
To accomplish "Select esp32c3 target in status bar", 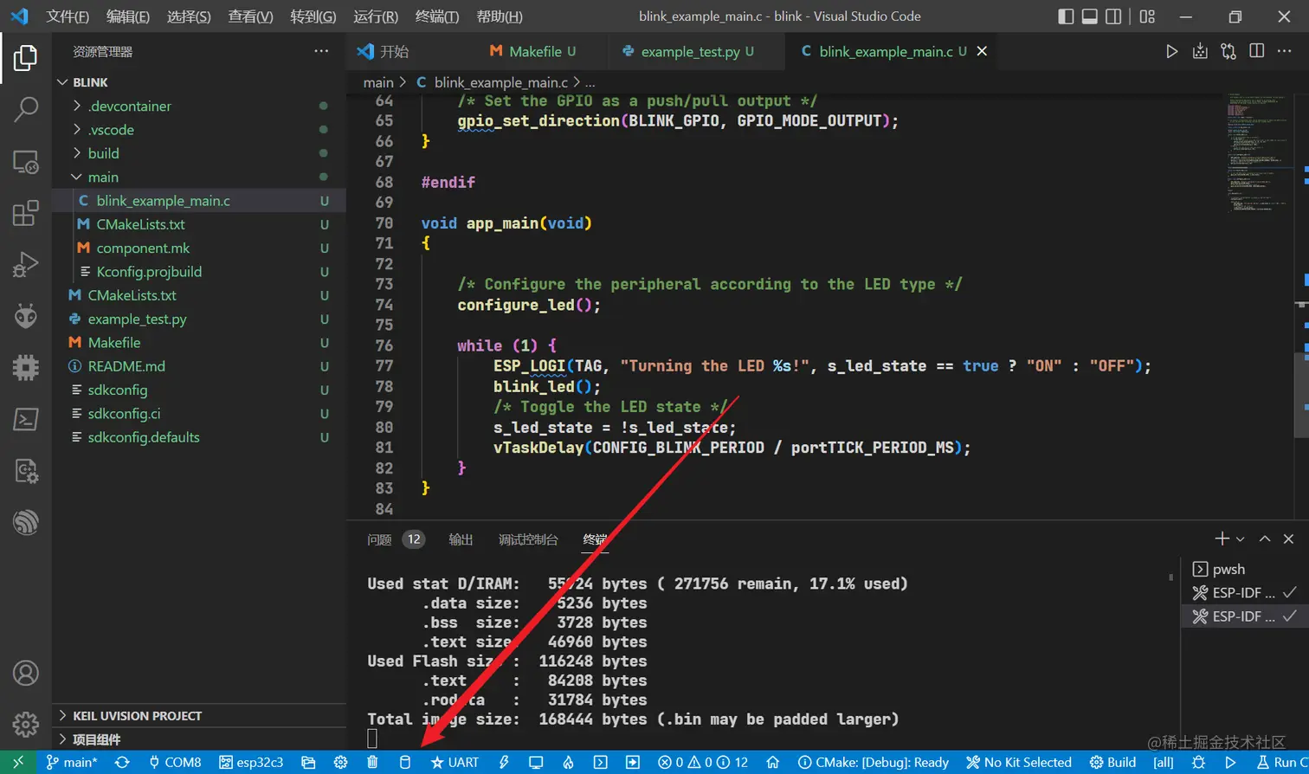I will click(x=251, y=762).
